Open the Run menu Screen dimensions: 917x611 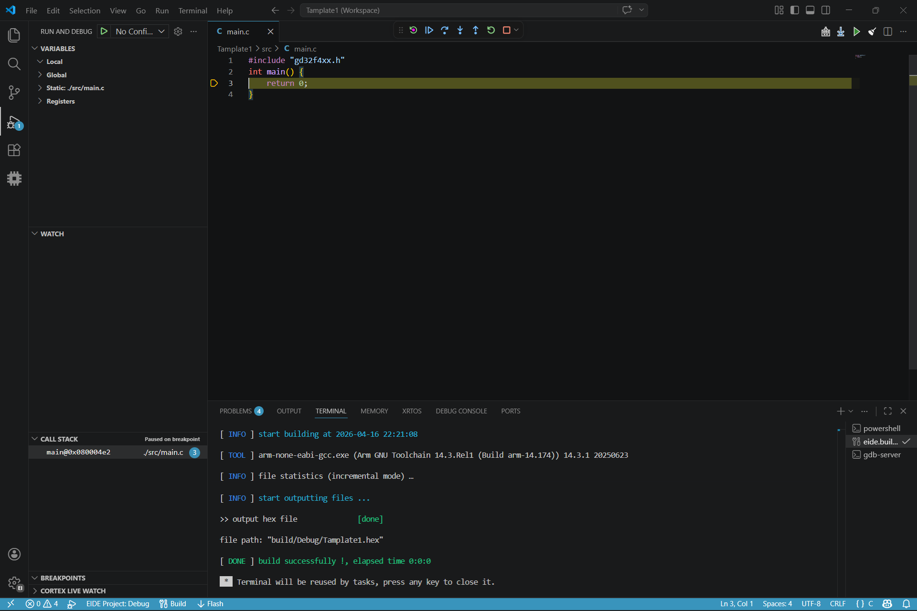pos(162,11)
